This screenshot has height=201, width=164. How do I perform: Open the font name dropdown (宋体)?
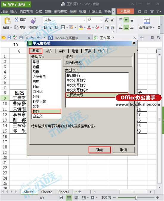click(84, 20)
